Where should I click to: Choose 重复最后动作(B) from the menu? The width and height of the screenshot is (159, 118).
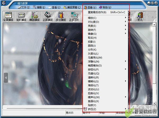coord(105,12)
